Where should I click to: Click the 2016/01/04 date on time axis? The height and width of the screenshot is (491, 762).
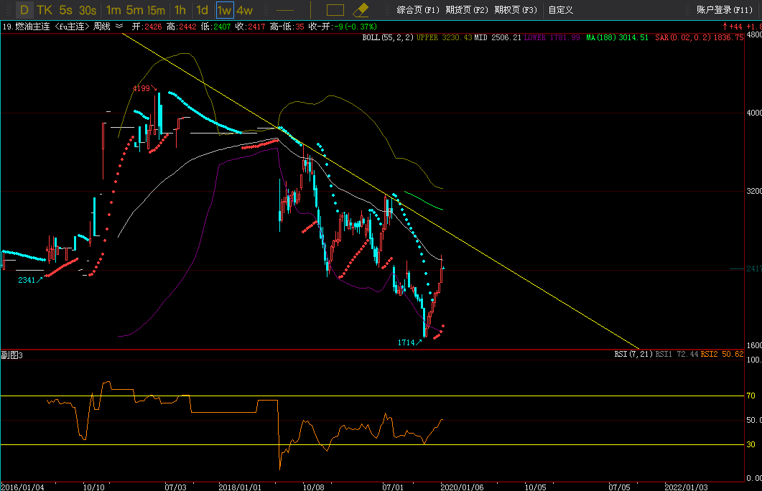click(22, 487)
